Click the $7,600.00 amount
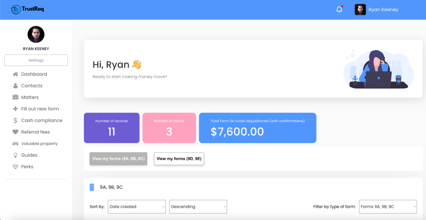 (237, 132)
